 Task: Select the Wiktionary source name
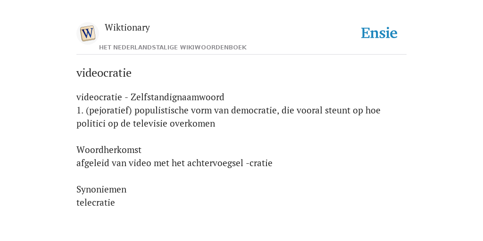click(x=127, y=28)
